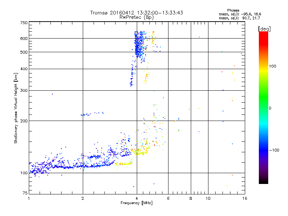Click the blue-purple trace near 2 MHz, 215 km

[92, 114]
